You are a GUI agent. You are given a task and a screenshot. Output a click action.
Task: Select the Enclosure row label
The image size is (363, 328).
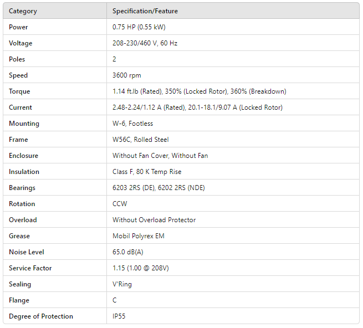click(24, 156)
